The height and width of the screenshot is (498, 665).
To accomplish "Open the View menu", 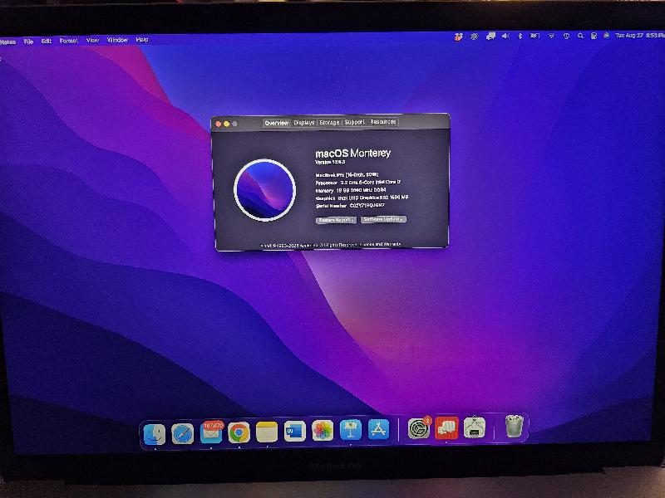I will 92,40.
